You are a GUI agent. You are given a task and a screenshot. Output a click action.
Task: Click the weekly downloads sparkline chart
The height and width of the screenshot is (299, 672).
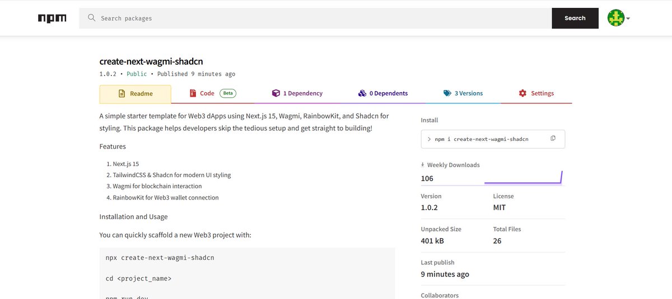click(x=523, y=178)
